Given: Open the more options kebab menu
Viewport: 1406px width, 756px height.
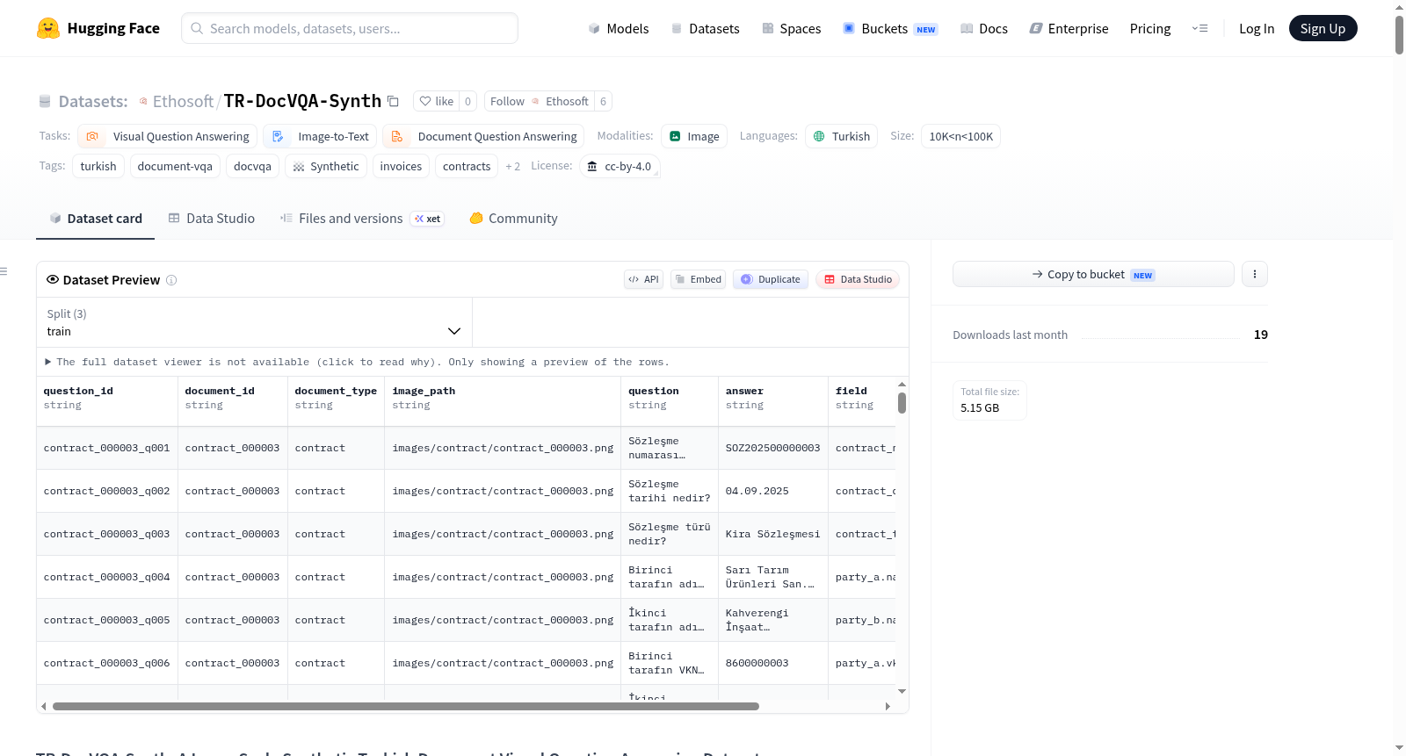Looking at the screenshot, I should pos(1255,274).
